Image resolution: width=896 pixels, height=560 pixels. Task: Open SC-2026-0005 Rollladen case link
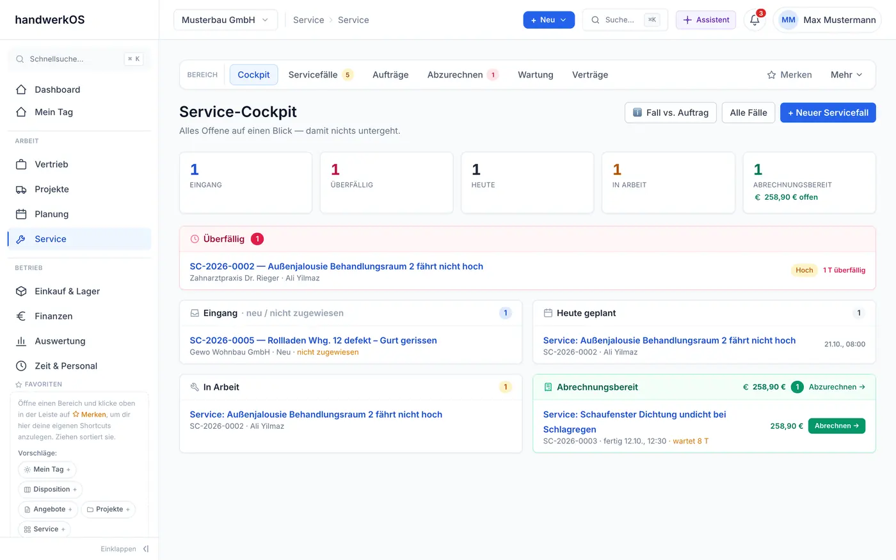(x=313, y=340)
